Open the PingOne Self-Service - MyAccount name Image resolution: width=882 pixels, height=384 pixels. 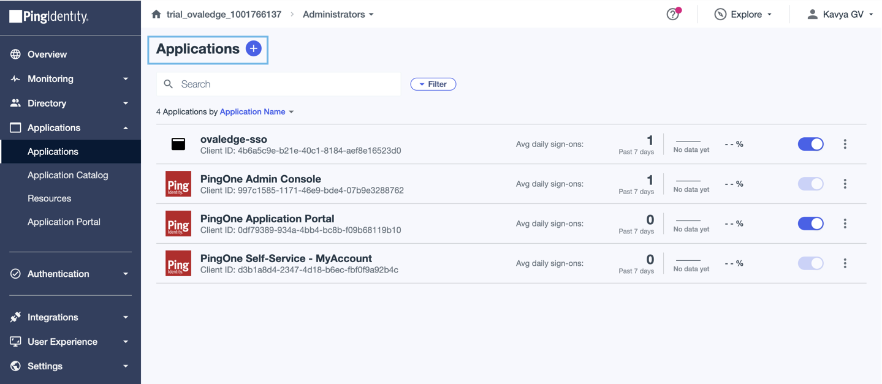pos(286,258)
